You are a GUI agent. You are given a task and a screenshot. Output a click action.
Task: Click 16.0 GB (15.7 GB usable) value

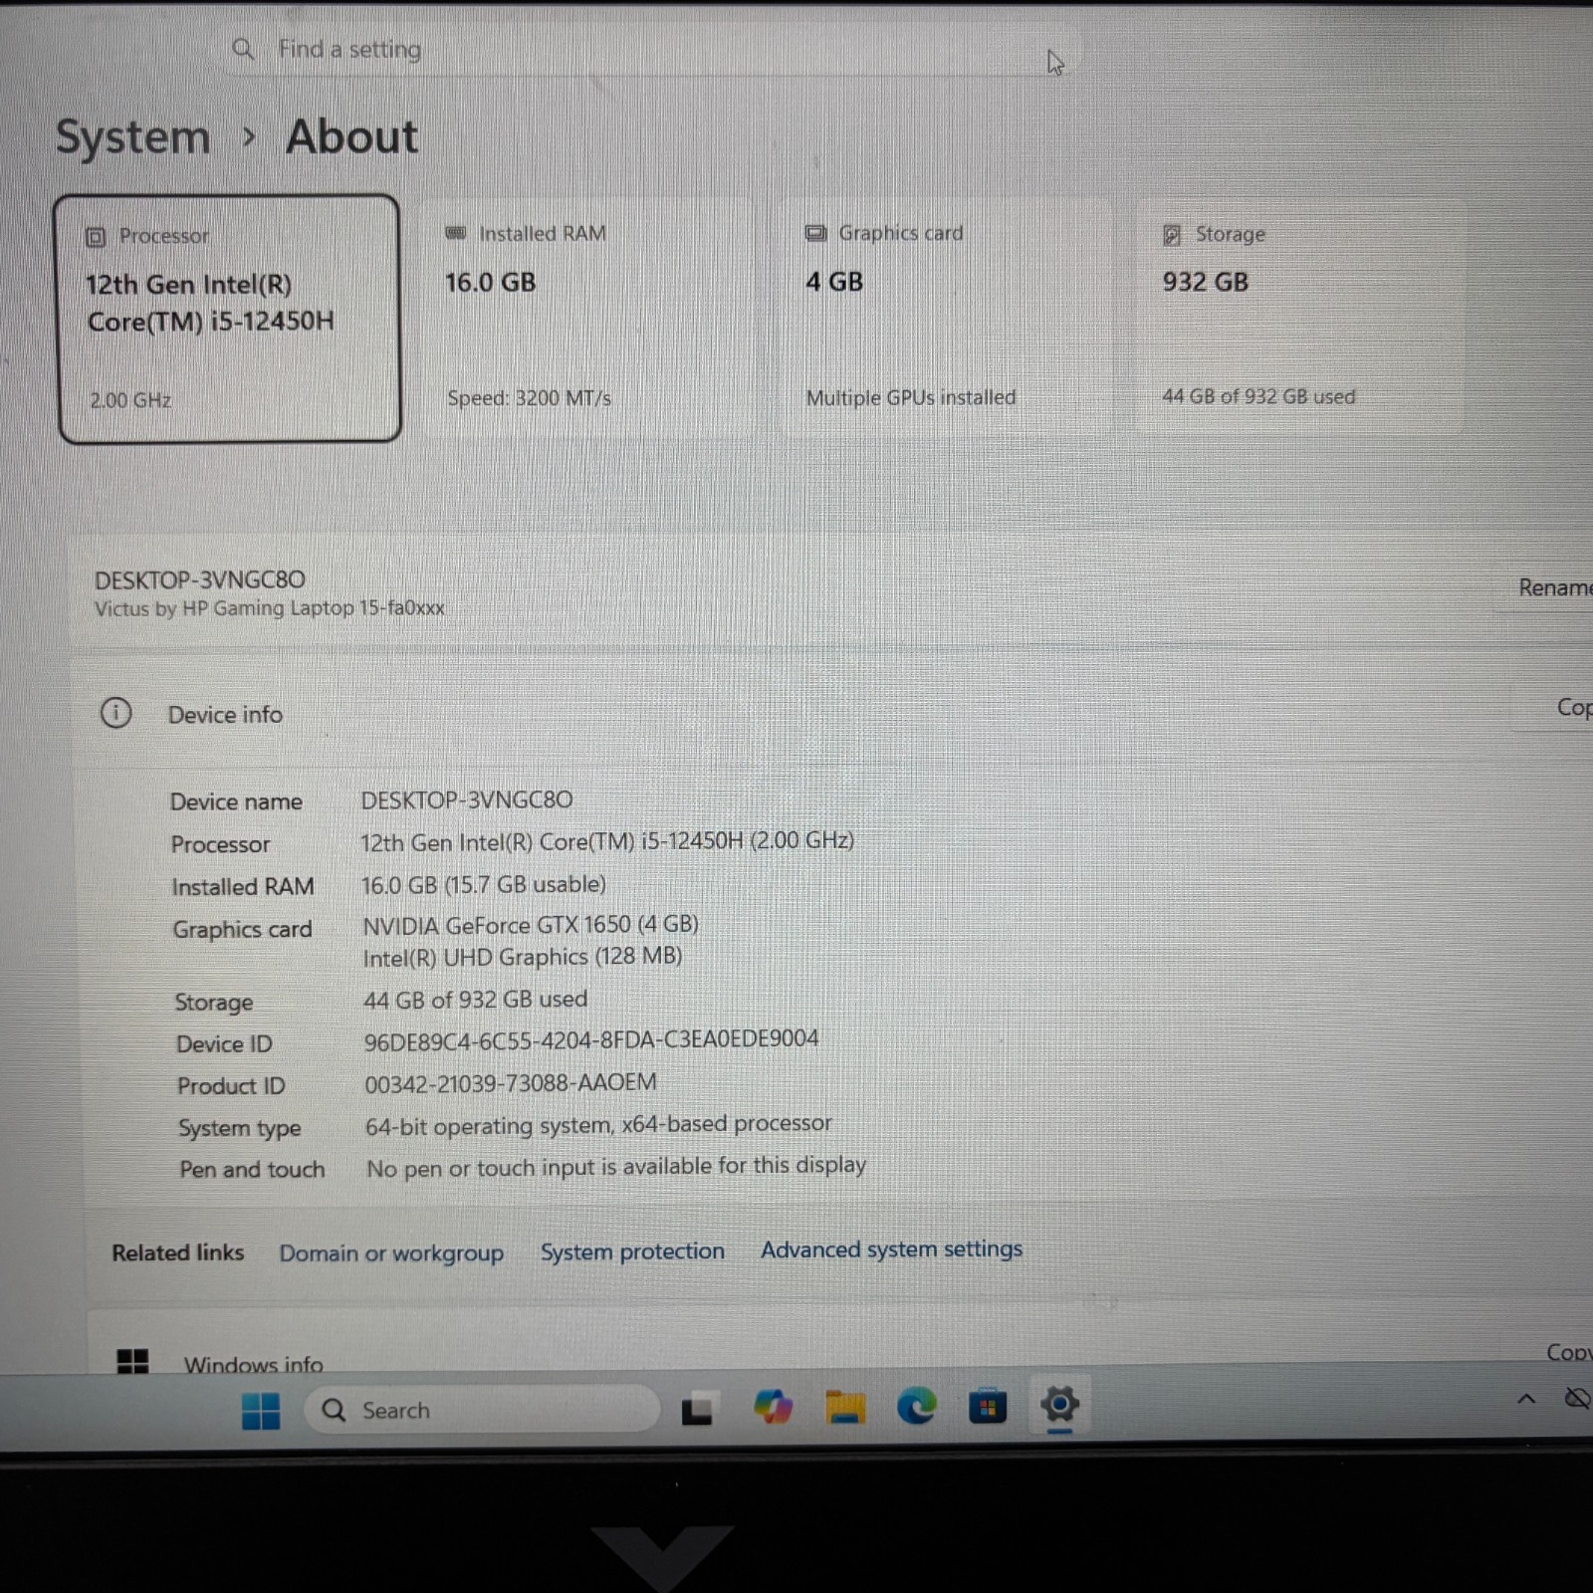(484, 884)
